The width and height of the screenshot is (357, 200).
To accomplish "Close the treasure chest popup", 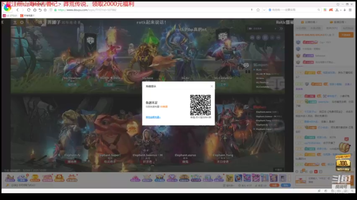I will [350, 145].
